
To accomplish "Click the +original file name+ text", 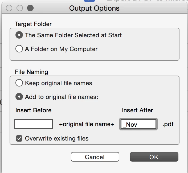I will pyautogui.click(x=87, y=124).
